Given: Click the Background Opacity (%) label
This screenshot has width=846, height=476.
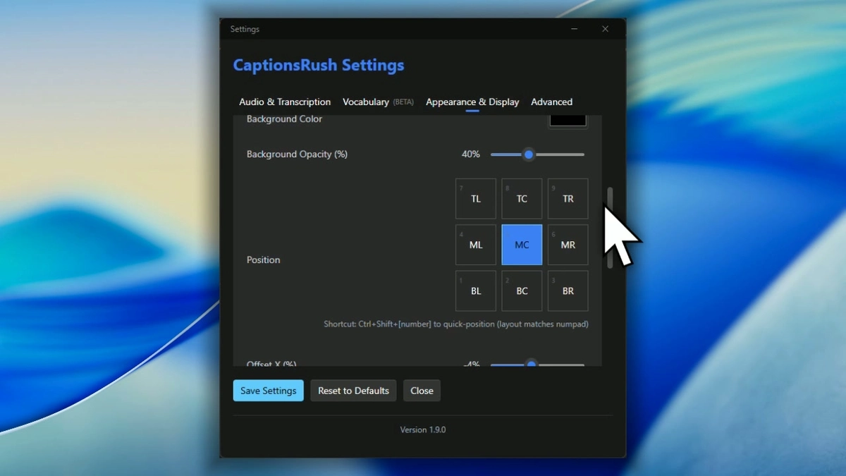Looking at the screenshot, I should pyautogui.click(x=297, y=154).
